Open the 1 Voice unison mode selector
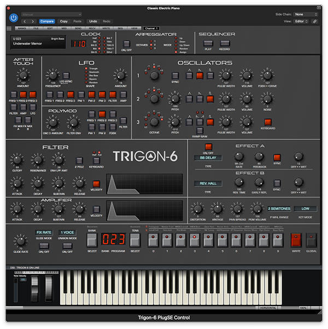 click(x=67, y=232)
